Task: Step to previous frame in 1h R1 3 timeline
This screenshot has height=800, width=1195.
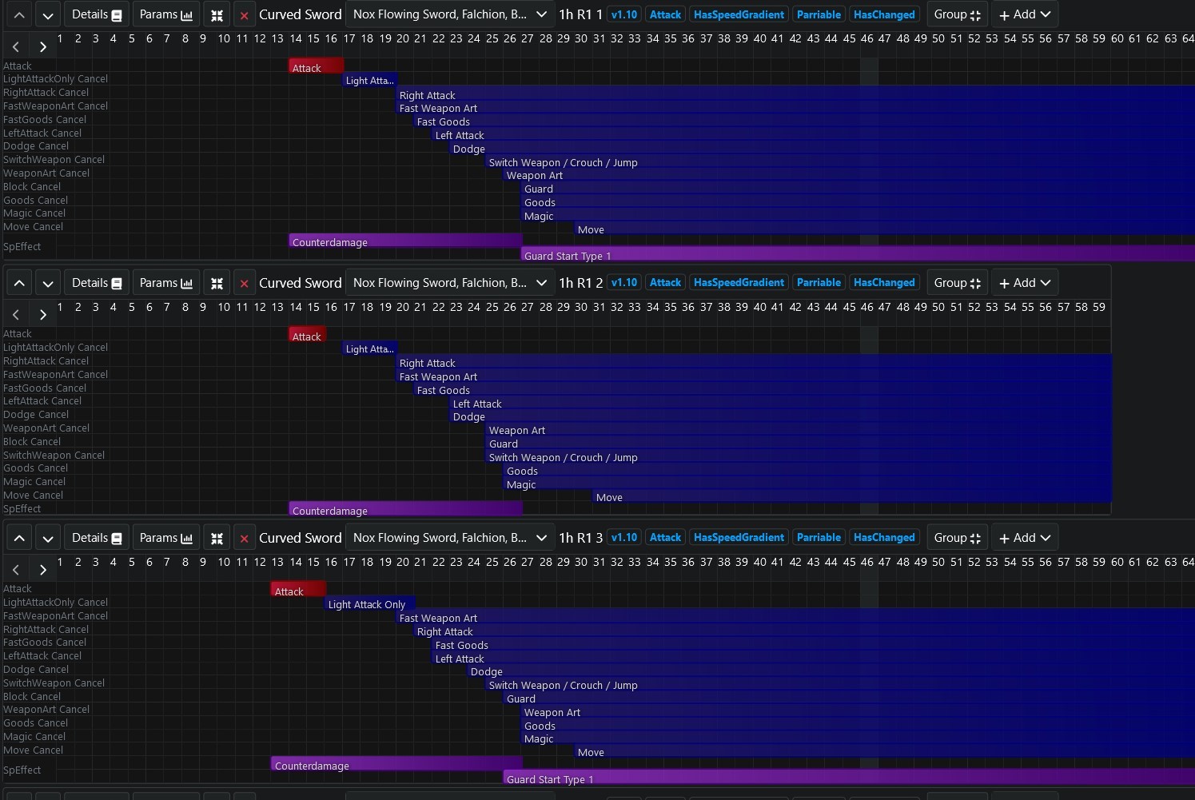Action: tap(16, 570)
